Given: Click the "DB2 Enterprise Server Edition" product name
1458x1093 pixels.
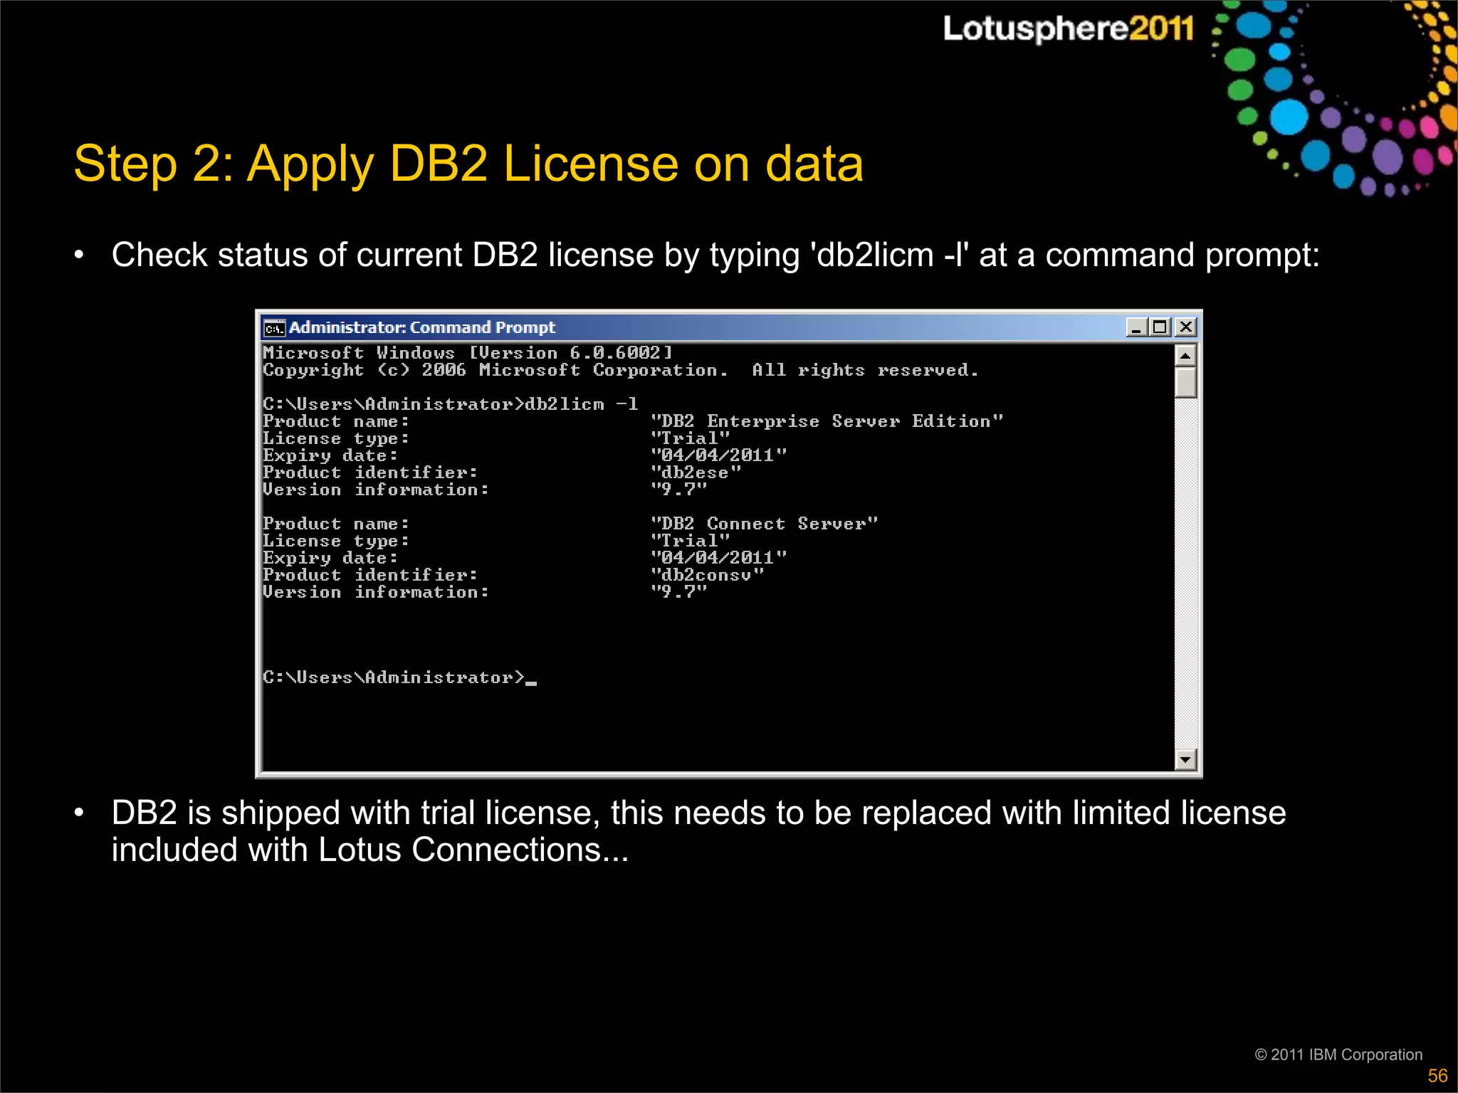Looking at the screenshot, I should [x=827, y=421].
